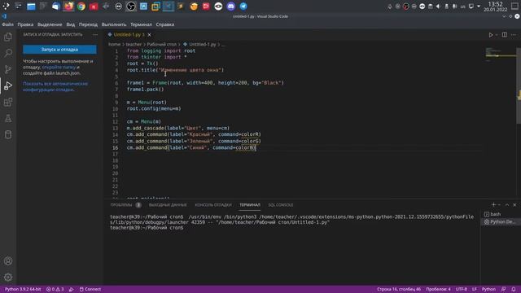This screenshot has width=521, height=293.
Task: Open the Search view in activity bar
Action: (8, 53)
